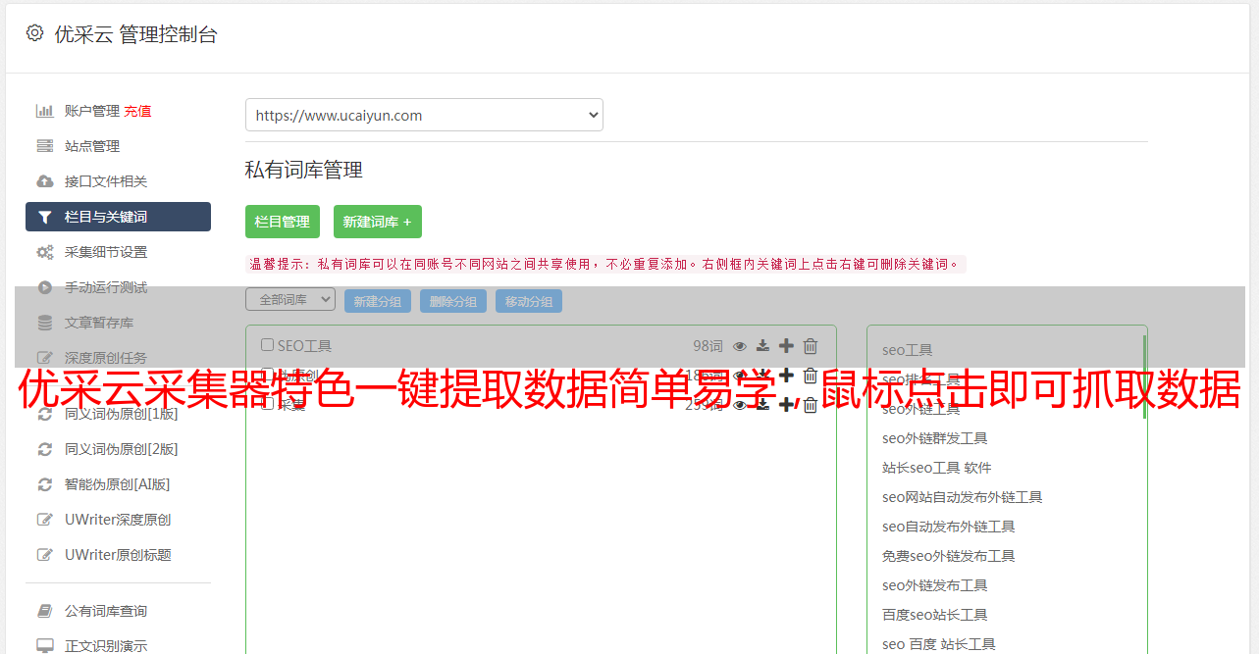The height and width of the screenshot is (654, 1259).
Task: Click the trash icon on the 259词 row
Action: pyautogui.click(x=811, y=404)
